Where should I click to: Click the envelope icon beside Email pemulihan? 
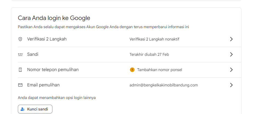pyautogui.click(x=20, y=85)
